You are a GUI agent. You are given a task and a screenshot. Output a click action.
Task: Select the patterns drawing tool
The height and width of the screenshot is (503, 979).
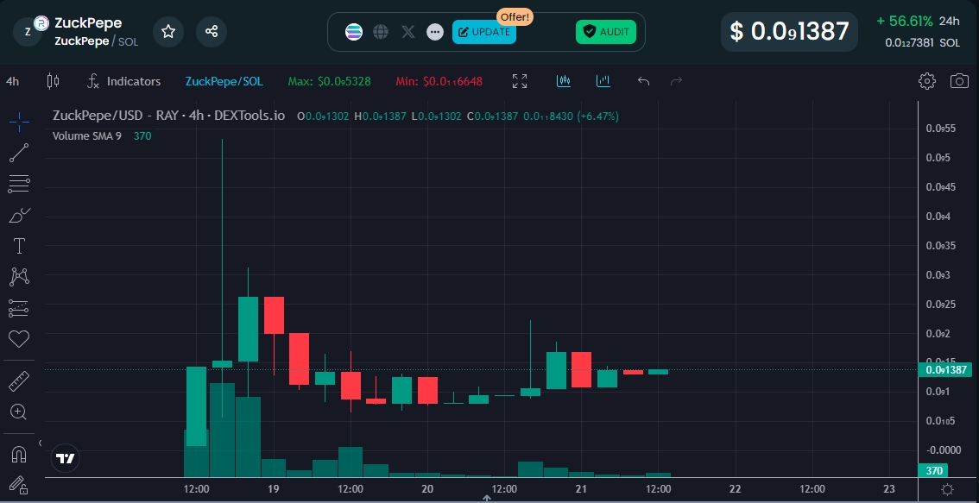click(19, 277)
